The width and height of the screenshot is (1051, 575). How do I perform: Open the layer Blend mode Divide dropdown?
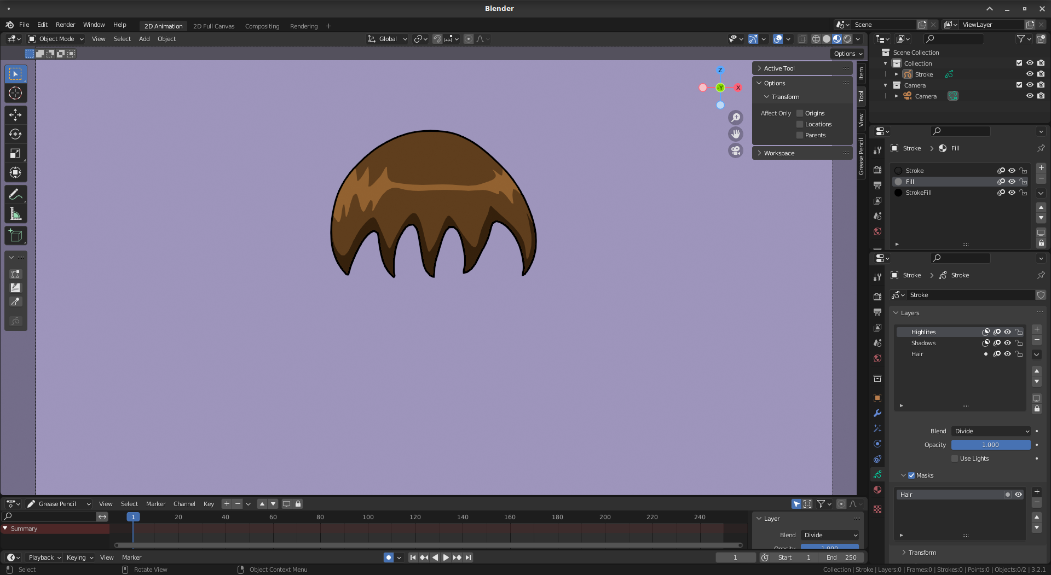(x=991, y=431)
